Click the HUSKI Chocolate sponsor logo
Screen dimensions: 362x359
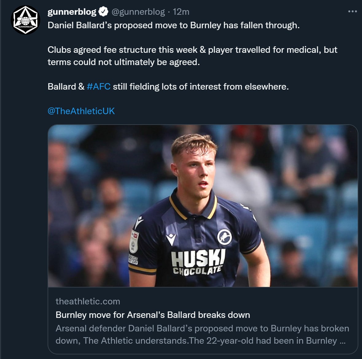click(198, 261)
